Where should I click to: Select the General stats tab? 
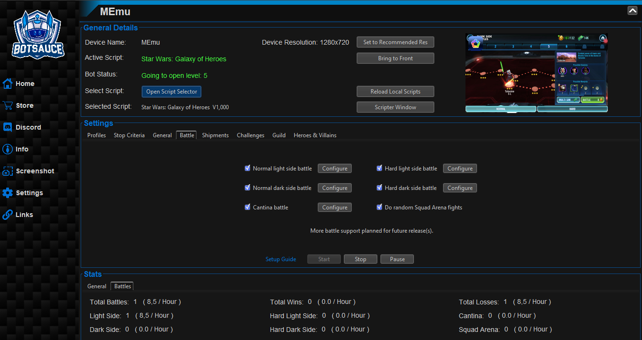97,286
